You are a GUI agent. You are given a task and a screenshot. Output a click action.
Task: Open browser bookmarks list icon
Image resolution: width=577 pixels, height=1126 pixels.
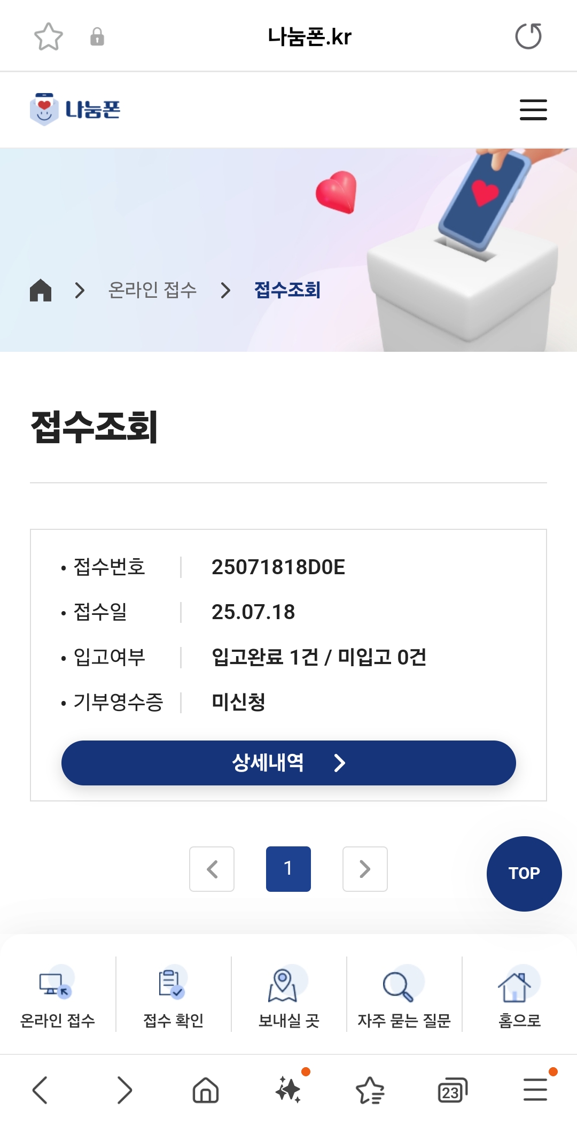(370, 1090)
